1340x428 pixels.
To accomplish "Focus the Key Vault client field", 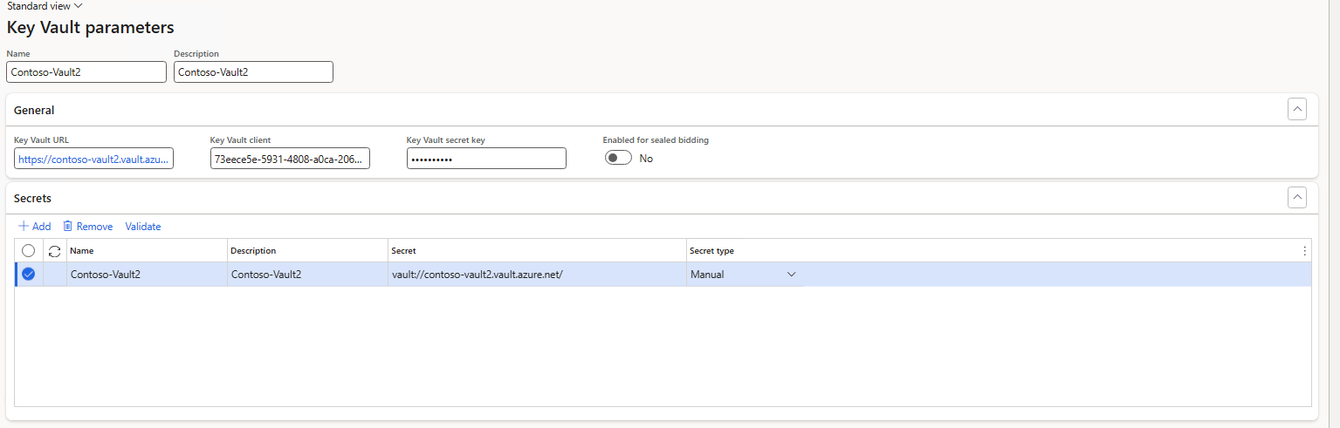I will pyautogui.click(x=290, y=160).
